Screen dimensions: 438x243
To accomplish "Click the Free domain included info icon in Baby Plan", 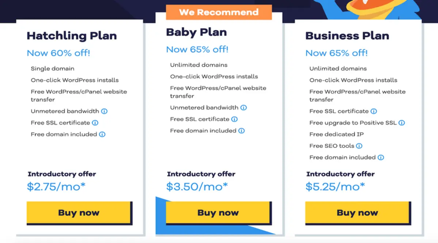I will tap(242, 130).
